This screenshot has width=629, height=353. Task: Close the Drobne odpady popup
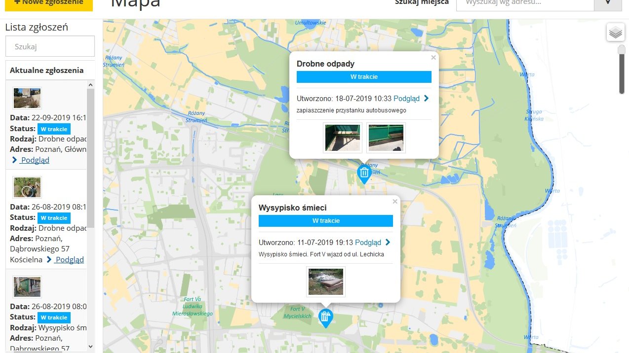tap(433, 58)
